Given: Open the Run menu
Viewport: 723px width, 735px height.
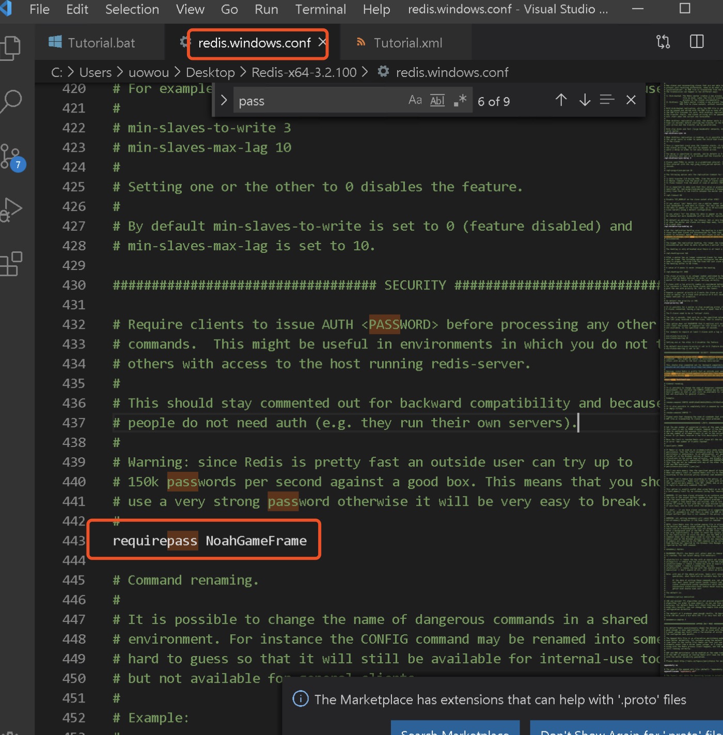Looking at the screenshot, I should coord(266,9).
